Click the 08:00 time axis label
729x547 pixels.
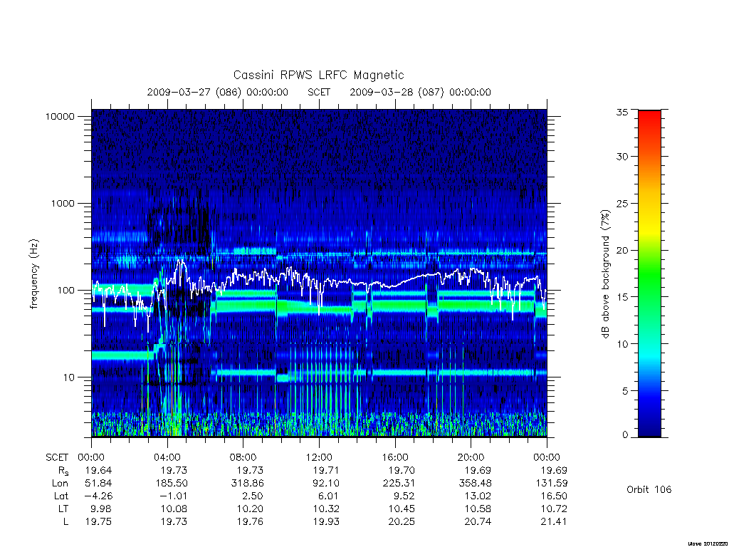click(x=243, y=457)
